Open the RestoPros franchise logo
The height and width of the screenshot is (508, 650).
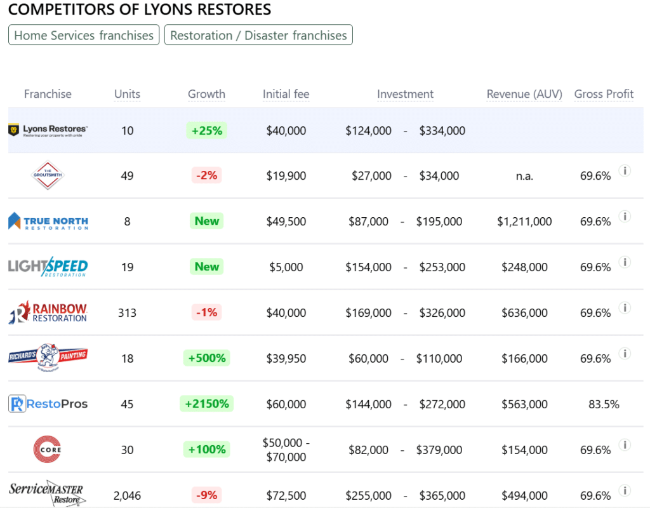[48, 403]
